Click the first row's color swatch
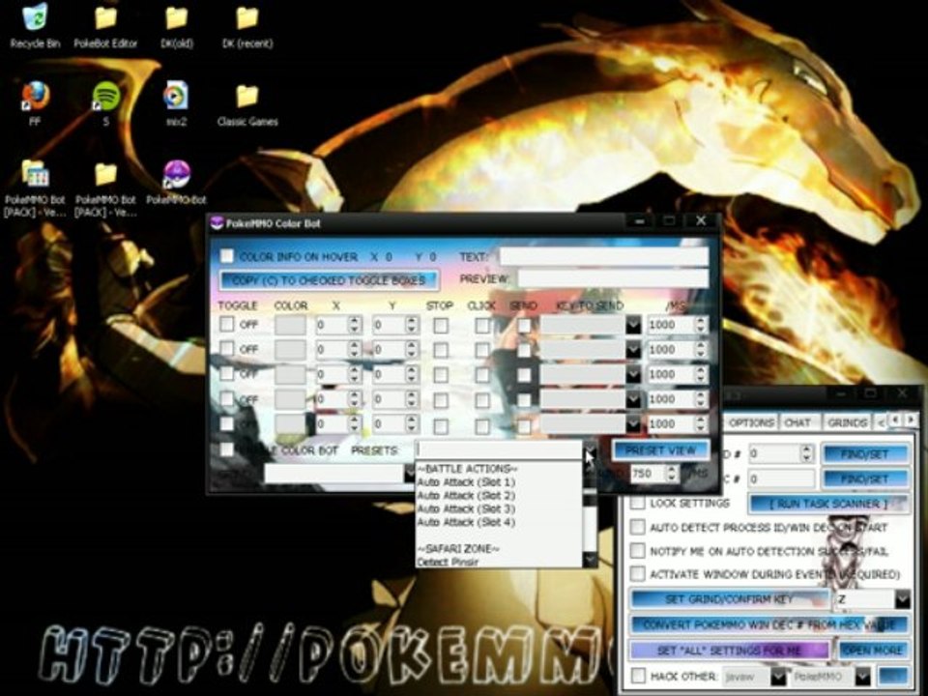 click(290, 325)
